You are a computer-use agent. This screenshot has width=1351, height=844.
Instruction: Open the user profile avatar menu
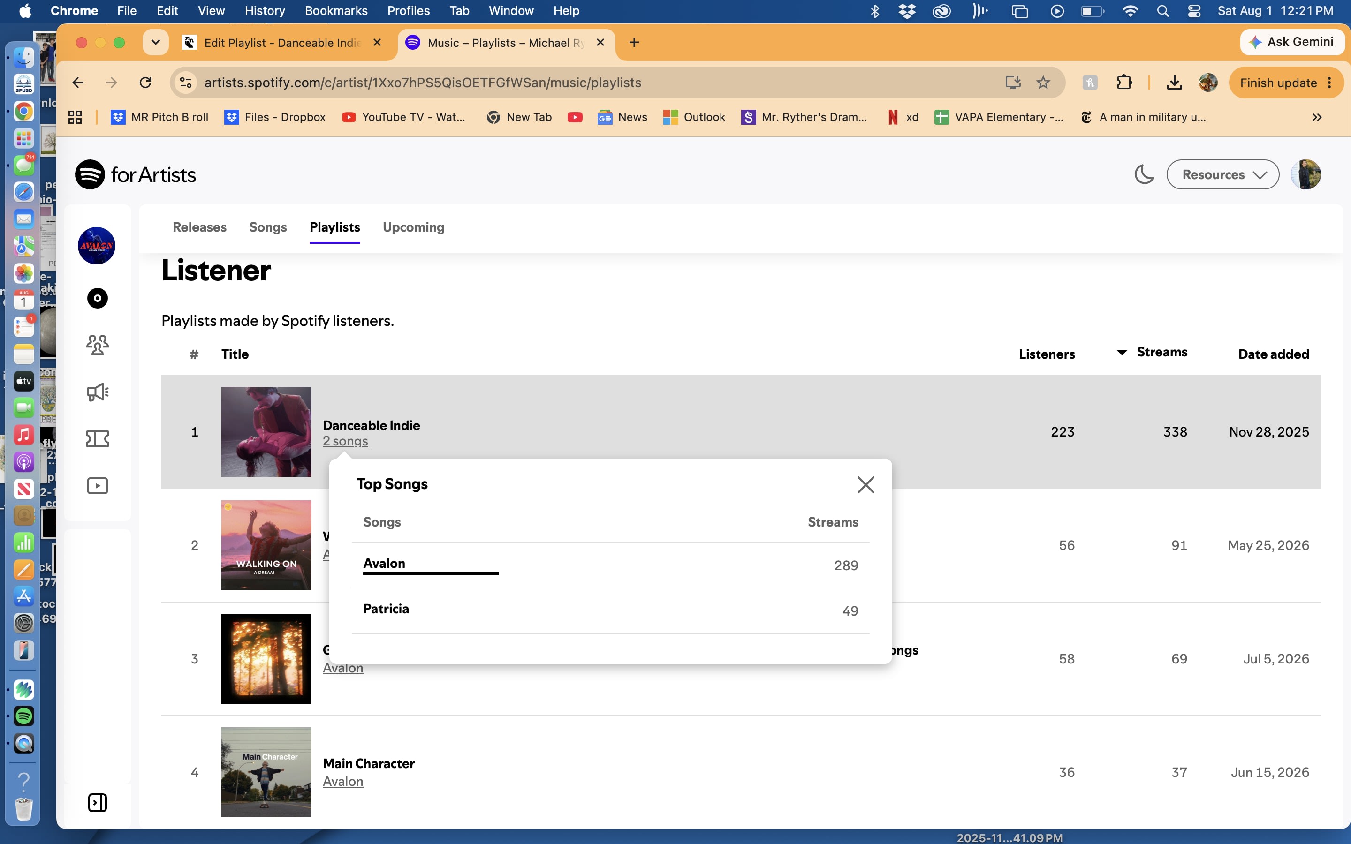click(1305, 175)
